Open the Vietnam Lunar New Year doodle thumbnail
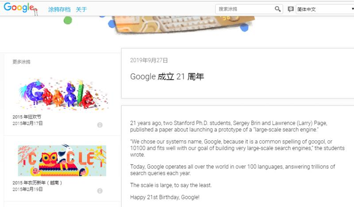 pyautogui.click(x=62, y=160)
